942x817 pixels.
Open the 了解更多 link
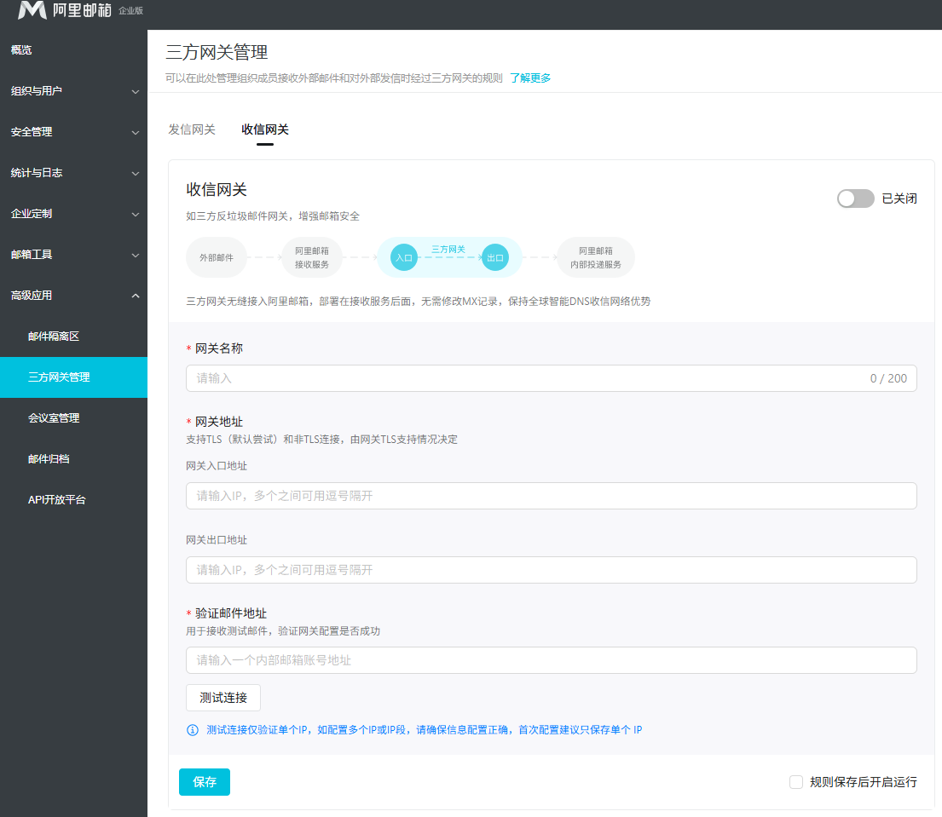coord(530,78)
